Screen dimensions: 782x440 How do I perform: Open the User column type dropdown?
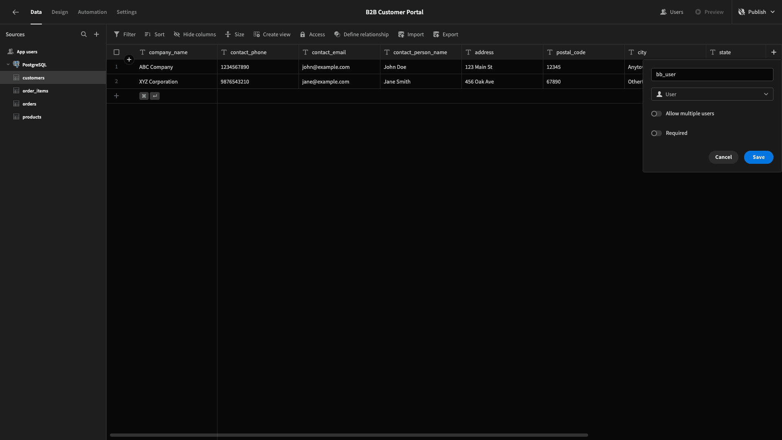click(712, 94)
